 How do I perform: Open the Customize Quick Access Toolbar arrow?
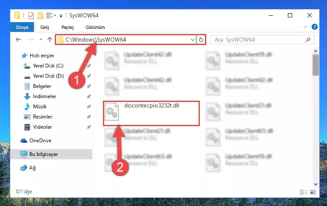click(x=61, y=16)
